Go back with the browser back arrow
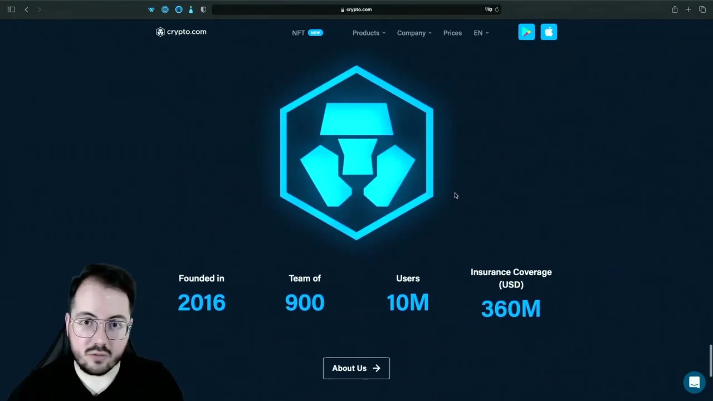Image resolution: width=713 pixels, height=401 pixels. [x=26, y=9]
